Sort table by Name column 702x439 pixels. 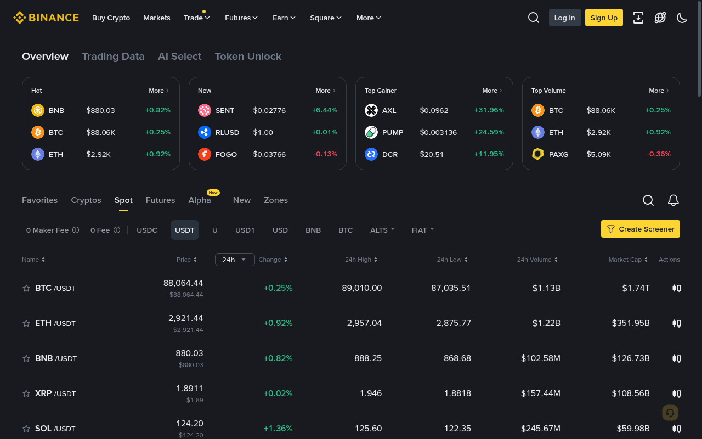33,260
